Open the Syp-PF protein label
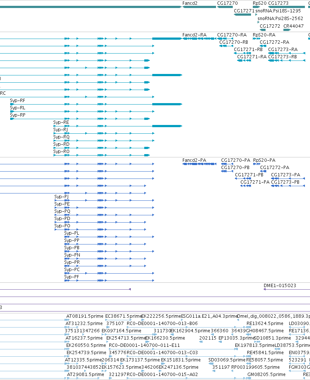Viewport: 310px width, 380px height. coord(72,277)
